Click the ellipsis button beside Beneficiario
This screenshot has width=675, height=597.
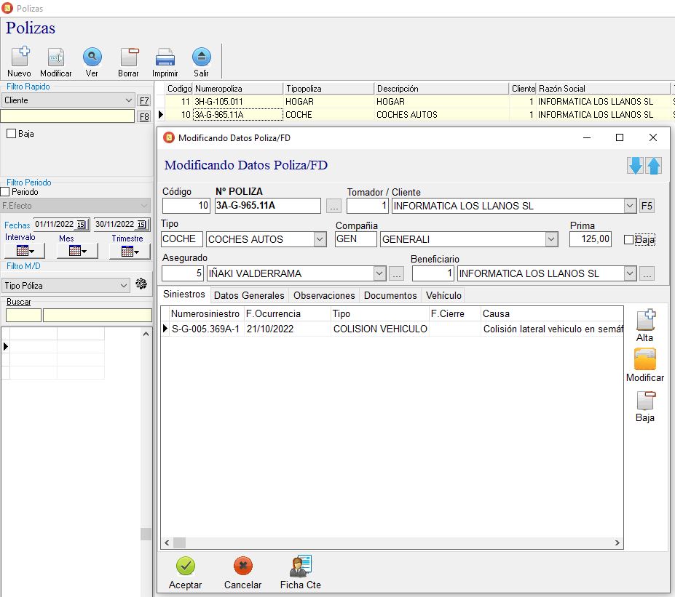coord(647,273)
